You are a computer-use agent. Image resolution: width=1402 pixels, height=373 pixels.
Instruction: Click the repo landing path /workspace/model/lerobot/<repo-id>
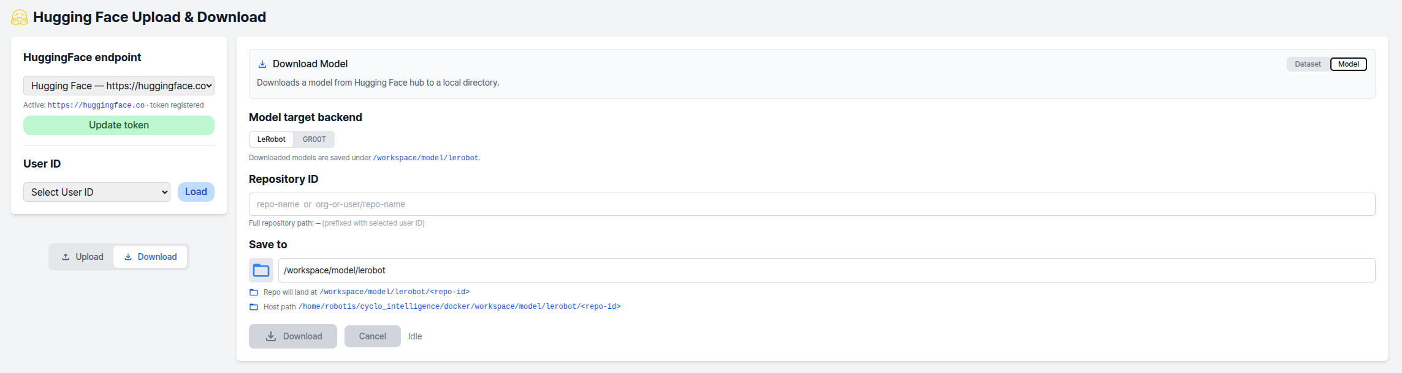point(395,292)
